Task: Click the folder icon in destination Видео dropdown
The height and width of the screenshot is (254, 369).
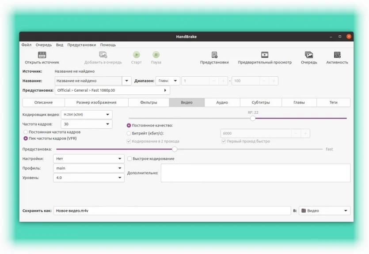Action: [x=304, y=211]
